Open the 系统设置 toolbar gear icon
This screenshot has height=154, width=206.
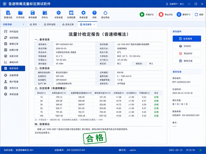point(83,13)
